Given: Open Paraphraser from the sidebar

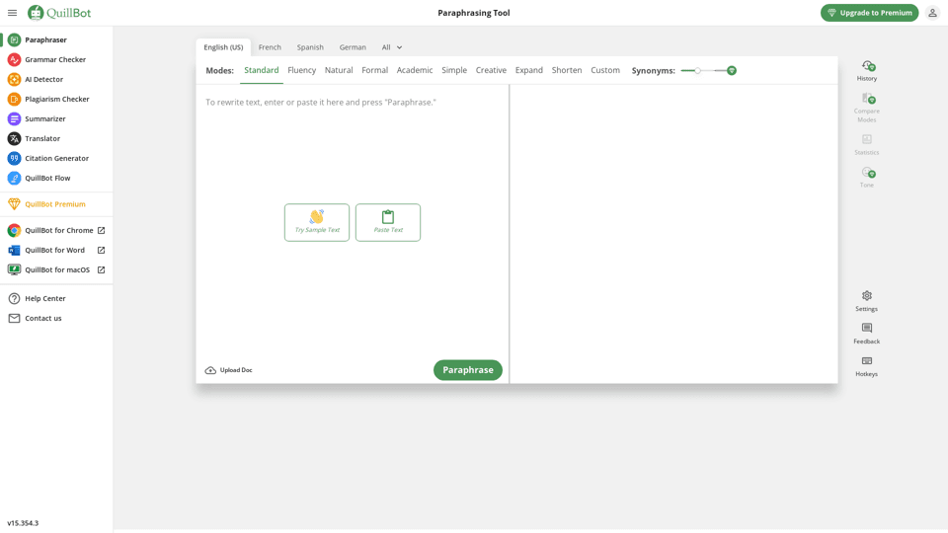Looking at the screenshot, I should coord(56,39).
